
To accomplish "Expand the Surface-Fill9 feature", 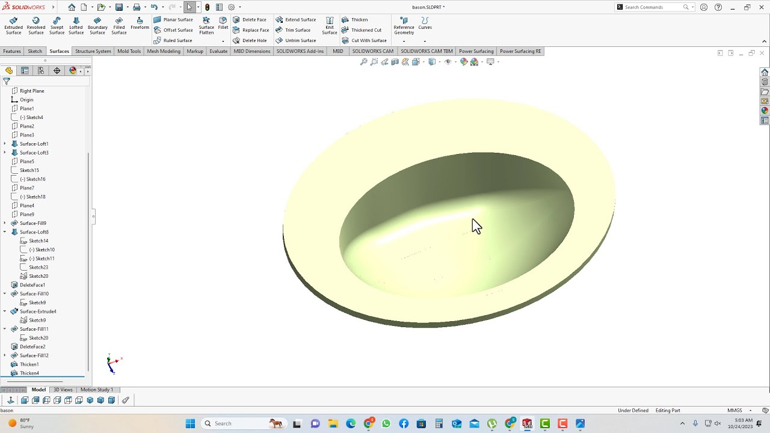I will pyautogui.click(x=5, y=223).
